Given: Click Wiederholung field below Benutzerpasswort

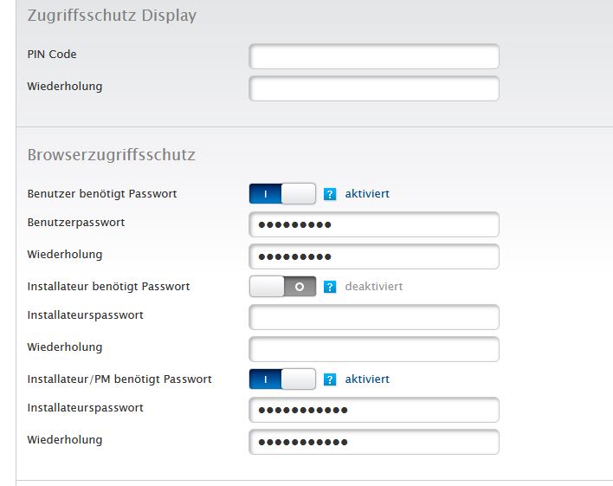Looking at the screenshot, I should (374, 256).
